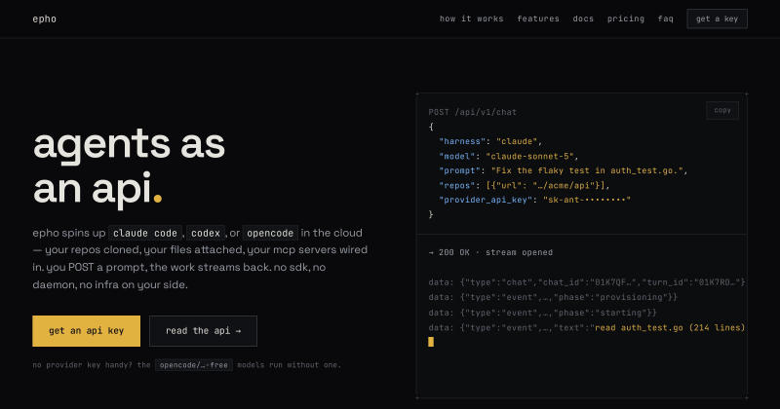Click the 'no provider key handy?' note text
This screenshot has width=780, height=409.
pyautogui.click(x=186, y=365)
